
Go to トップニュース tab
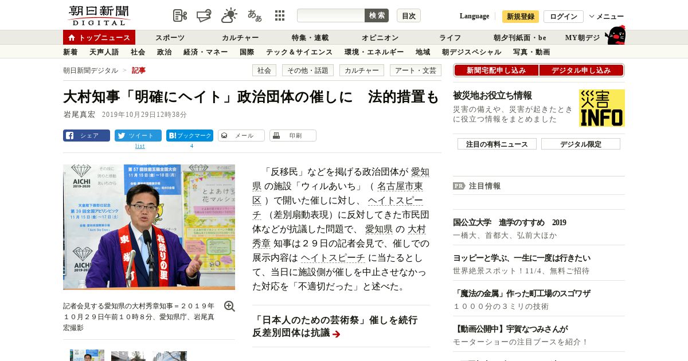(x=99, y=37)
